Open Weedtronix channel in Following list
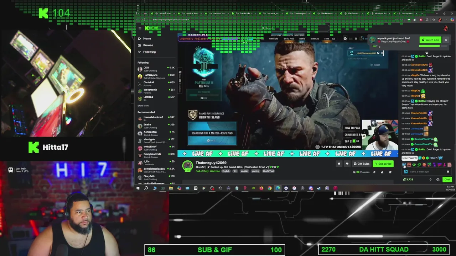The image size is (456, 256). pyautogui.click(x=156, y=91)
